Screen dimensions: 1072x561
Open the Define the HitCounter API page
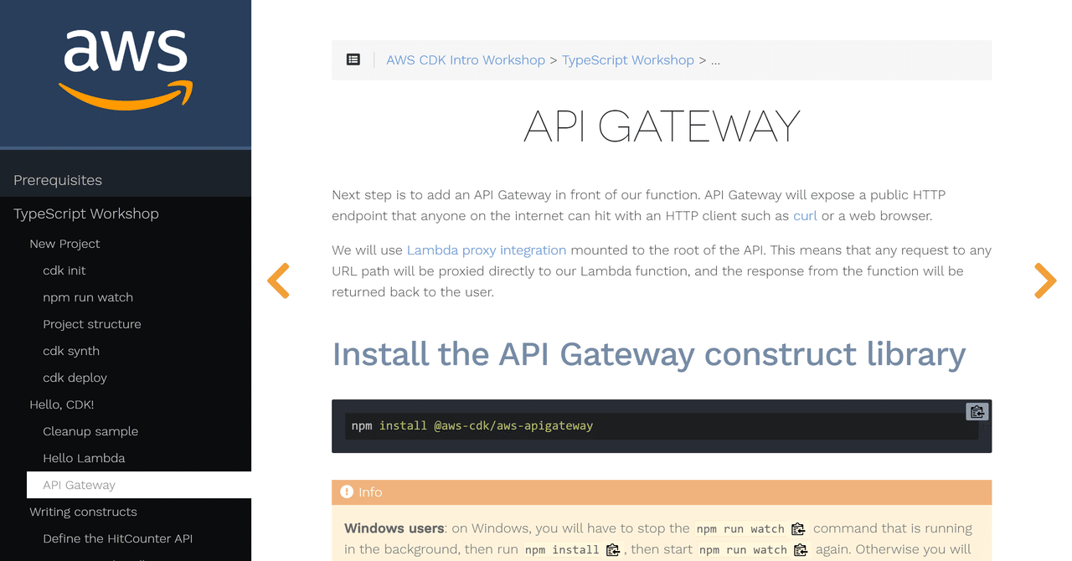(118, 538)
